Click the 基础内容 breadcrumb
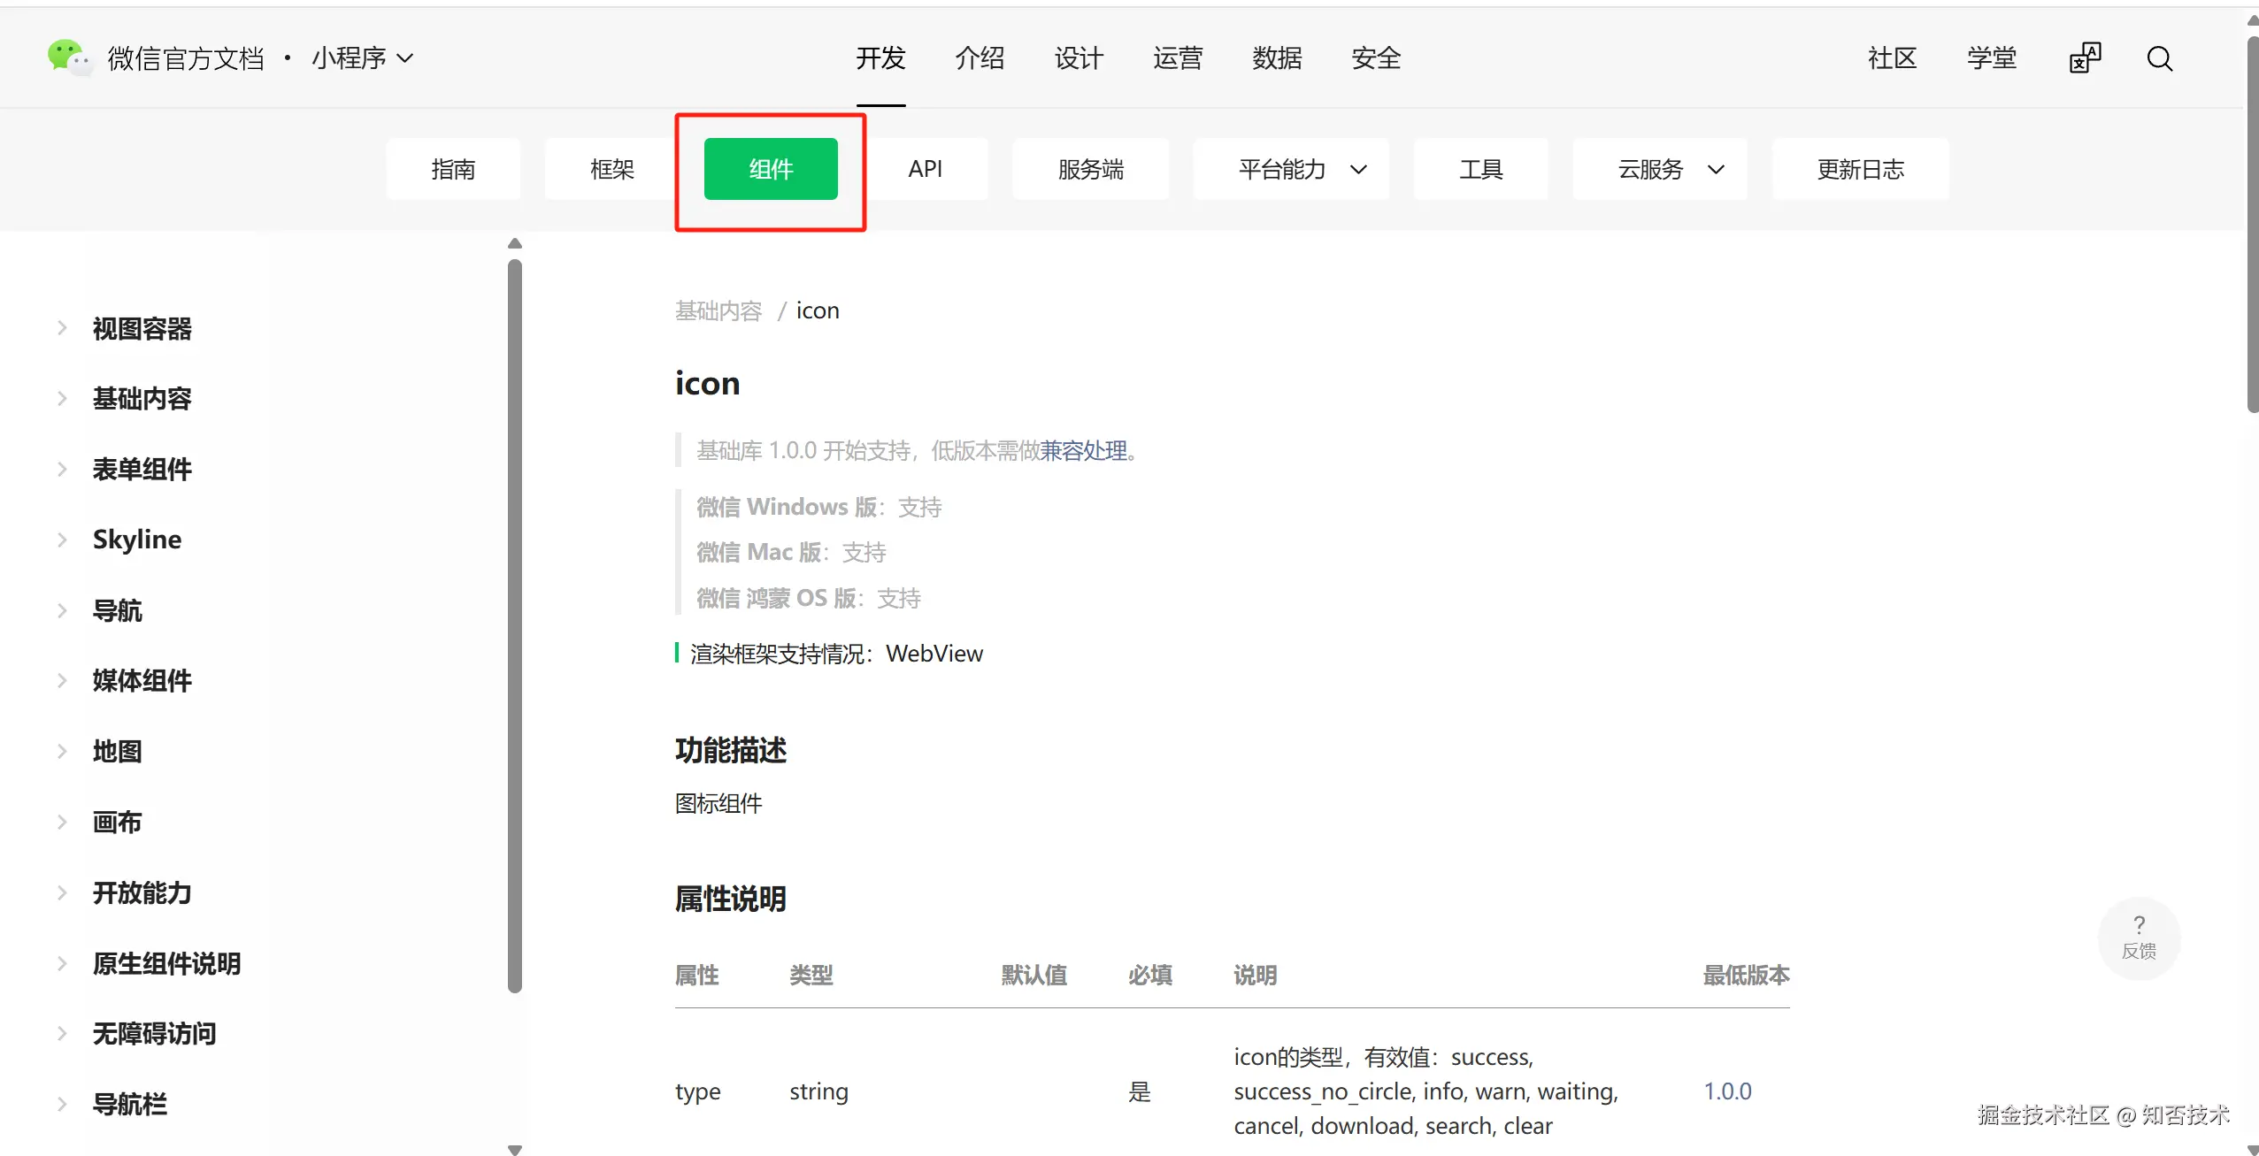Viewport: 2259px width, 1156px height. [718, 310]
